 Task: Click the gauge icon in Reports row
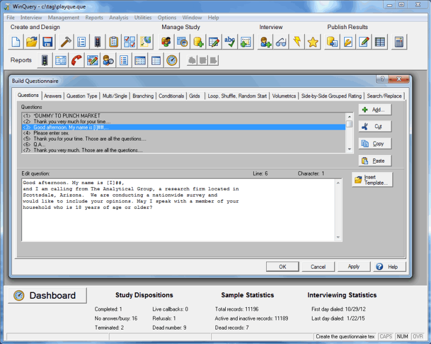click(172, 60)
